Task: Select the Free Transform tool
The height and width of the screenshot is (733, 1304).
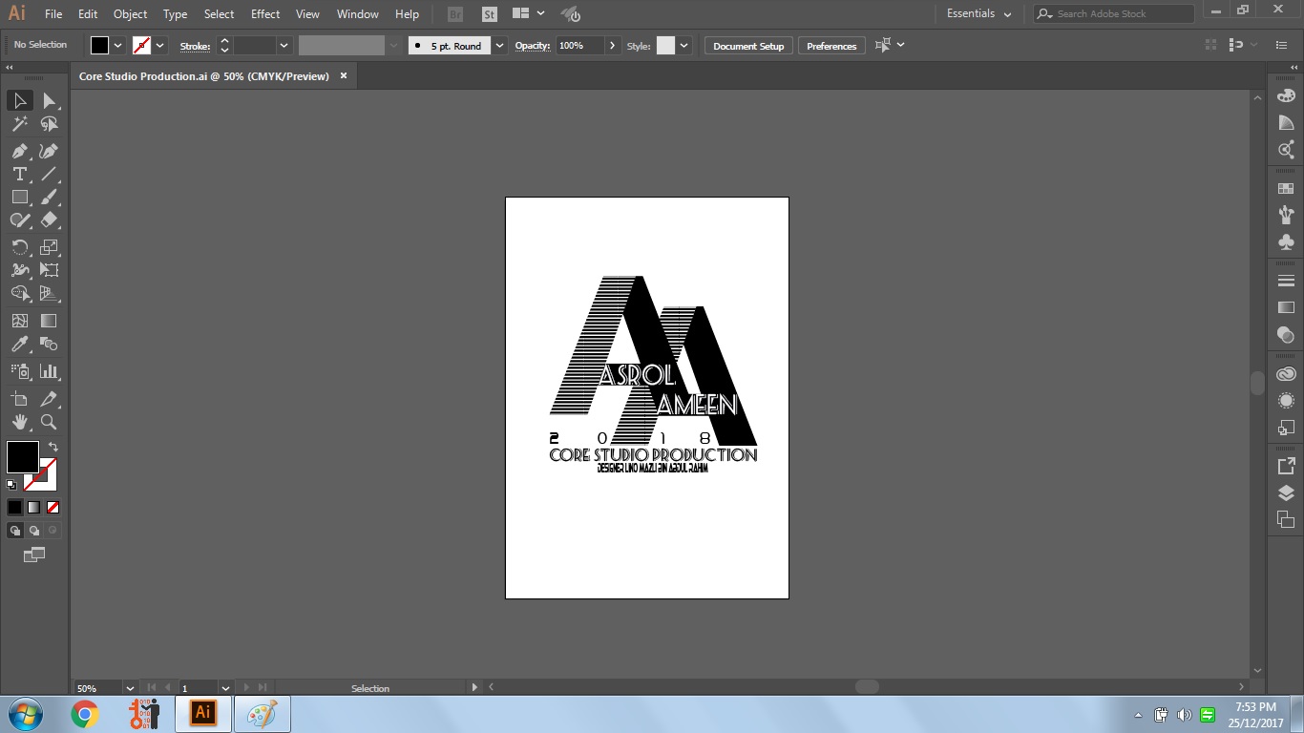Action: [x=49, y=270]
